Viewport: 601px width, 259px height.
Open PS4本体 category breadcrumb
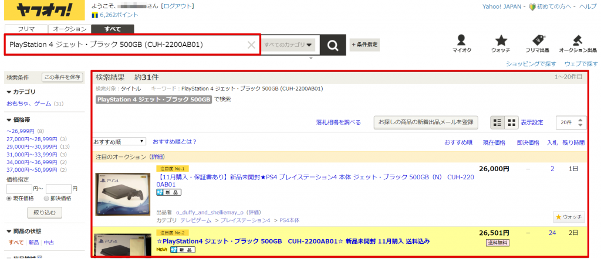289,220
